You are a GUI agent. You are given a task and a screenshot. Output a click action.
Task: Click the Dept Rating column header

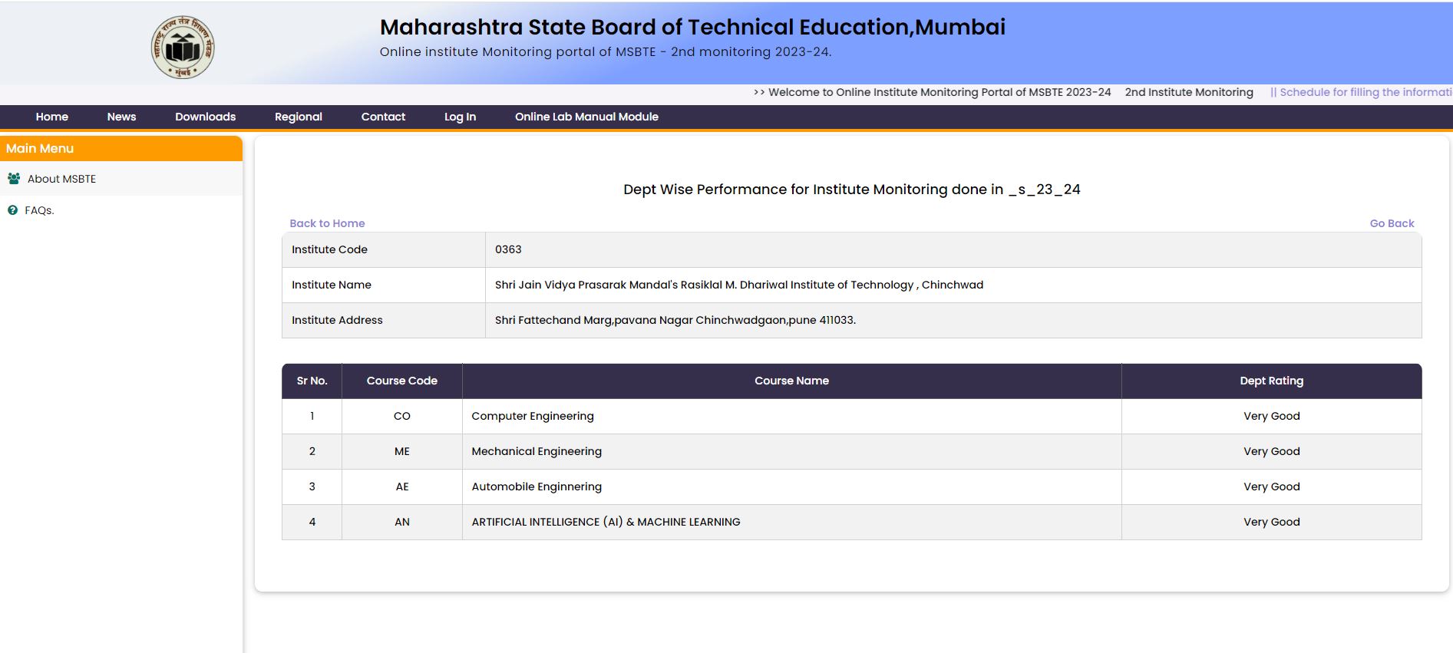click(1271, 381)
